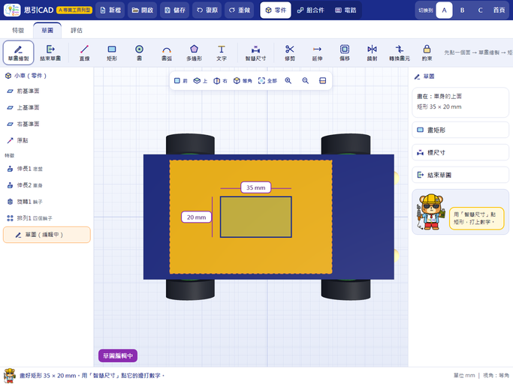Switch to 等角 isometric view

[243, 81]
